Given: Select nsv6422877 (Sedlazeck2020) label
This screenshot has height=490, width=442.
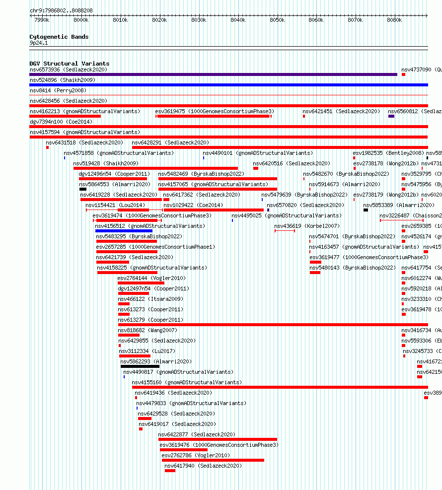Looking at the screenshot, I should pyautogui.click(x=197, y=434).
